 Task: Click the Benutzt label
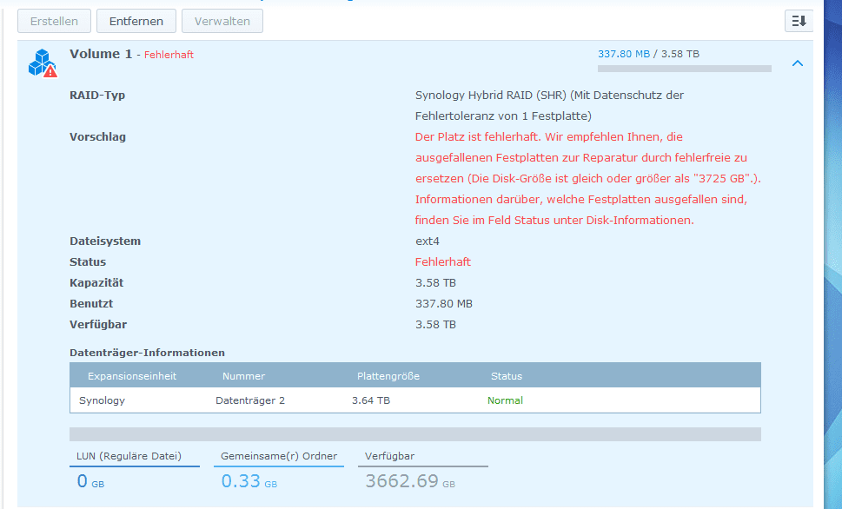(x=91, y=304)
